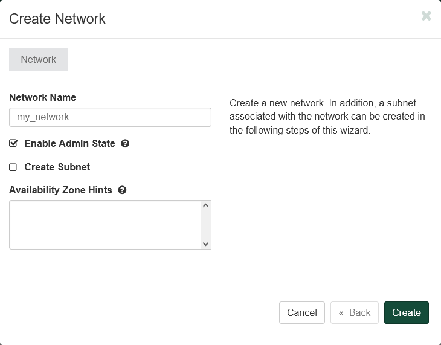Click the double-chevron icon on Back button

[341, 312]
